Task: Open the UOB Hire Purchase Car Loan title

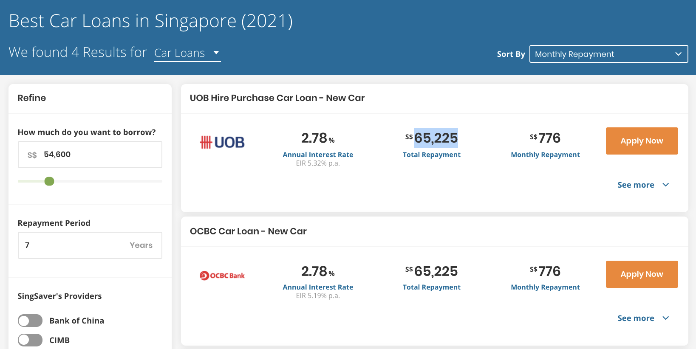Action: pos(277,98)
